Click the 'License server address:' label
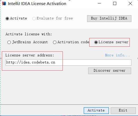This screenshot has width=138, height=116. coord(30,55)
